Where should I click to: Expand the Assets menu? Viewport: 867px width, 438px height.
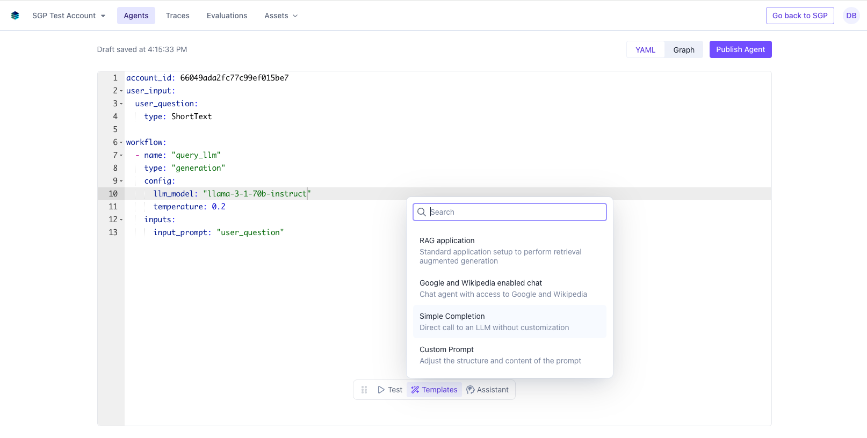(x=281, y=16)
